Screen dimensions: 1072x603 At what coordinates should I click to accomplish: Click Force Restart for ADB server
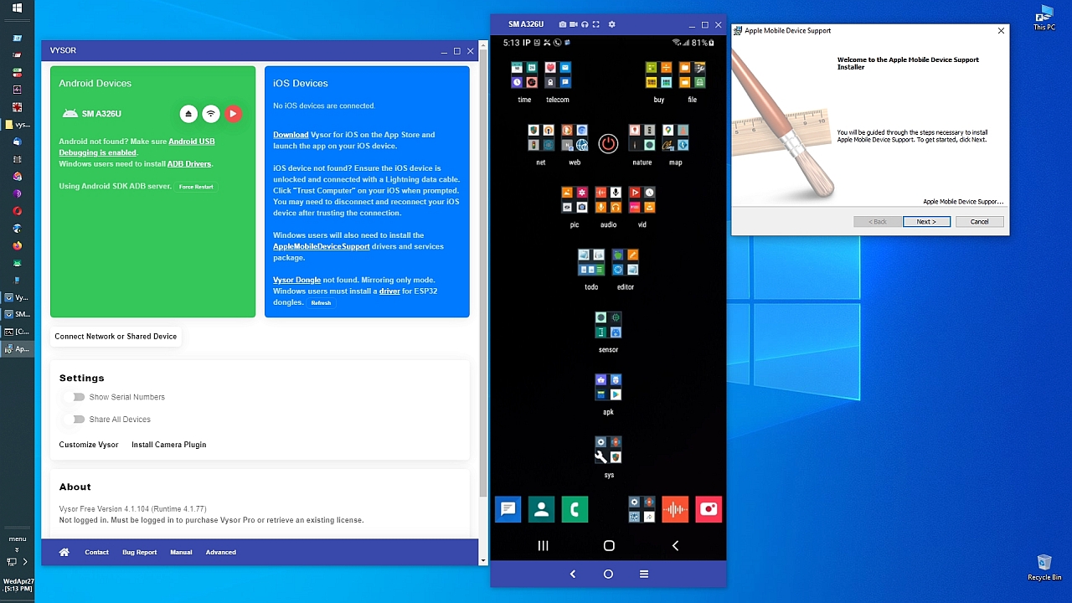196,187
